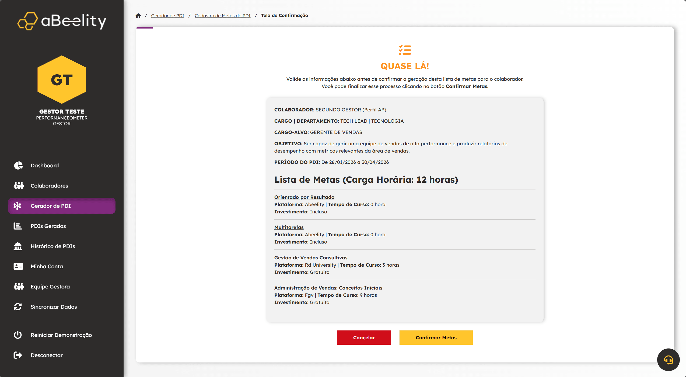This screenshot has width=686, height=377.
Task: Open the Orientado por Resultado goal link
Action: coord(304,197)
